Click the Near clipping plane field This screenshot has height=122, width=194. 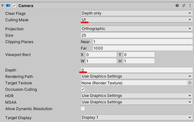click(143, 42)
